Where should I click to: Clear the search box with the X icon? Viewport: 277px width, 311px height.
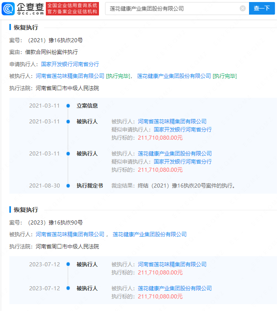[243, 9]
